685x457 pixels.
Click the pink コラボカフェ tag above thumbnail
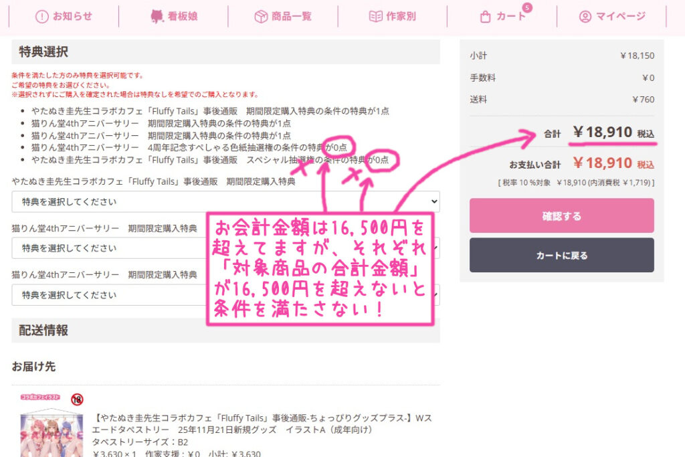42,397
